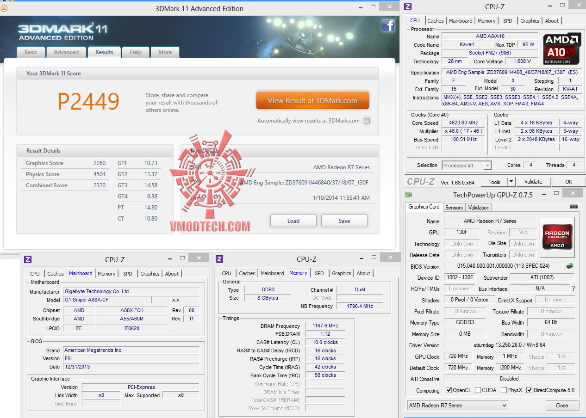Click the GPU Clock 720 MHz field
This screenshot has height=418, width=586.
tap(458, 357)
